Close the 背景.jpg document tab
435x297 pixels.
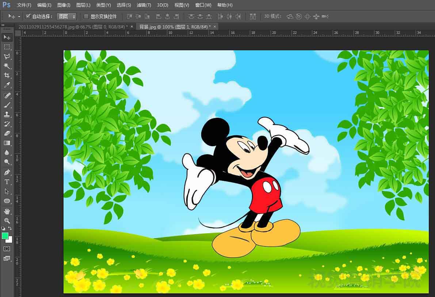[215, 27]
